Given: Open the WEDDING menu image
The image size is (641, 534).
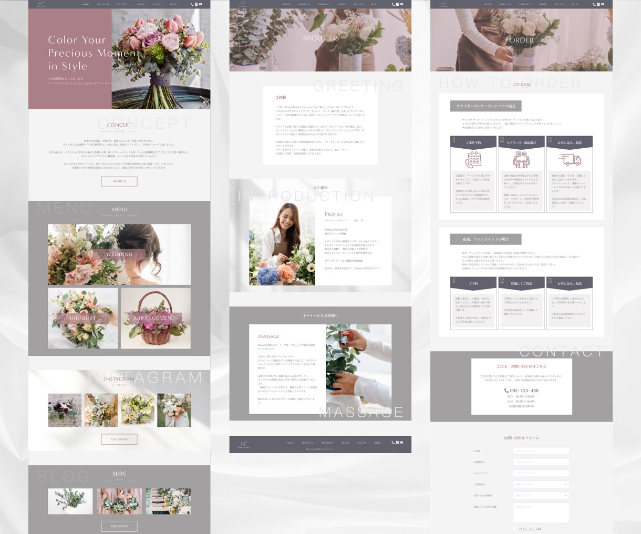Looking at the screenshot, I should pyautogui.click(x=119, y=254).
